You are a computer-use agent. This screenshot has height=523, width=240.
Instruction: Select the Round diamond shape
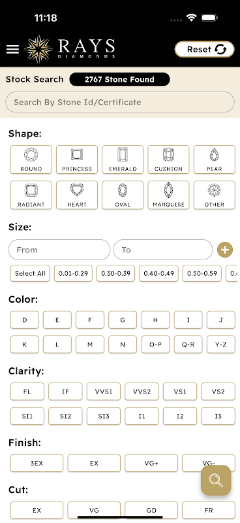click(x=31, y=160)
